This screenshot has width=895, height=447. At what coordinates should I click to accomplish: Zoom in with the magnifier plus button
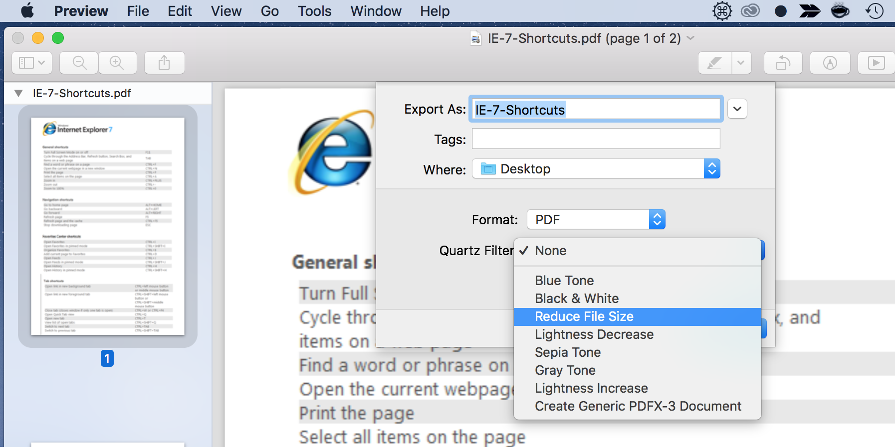pyautogui.click(x=117, y=63)
